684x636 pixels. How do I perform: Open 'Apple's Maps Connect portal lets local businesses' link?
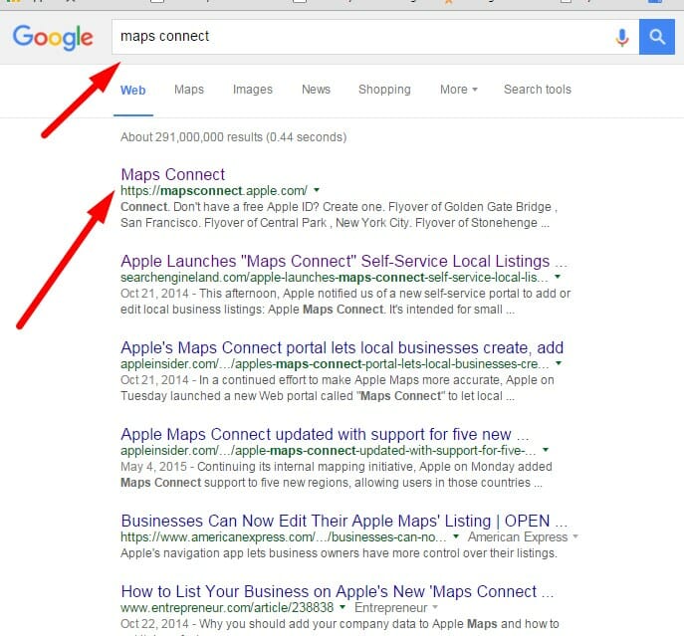342,347
